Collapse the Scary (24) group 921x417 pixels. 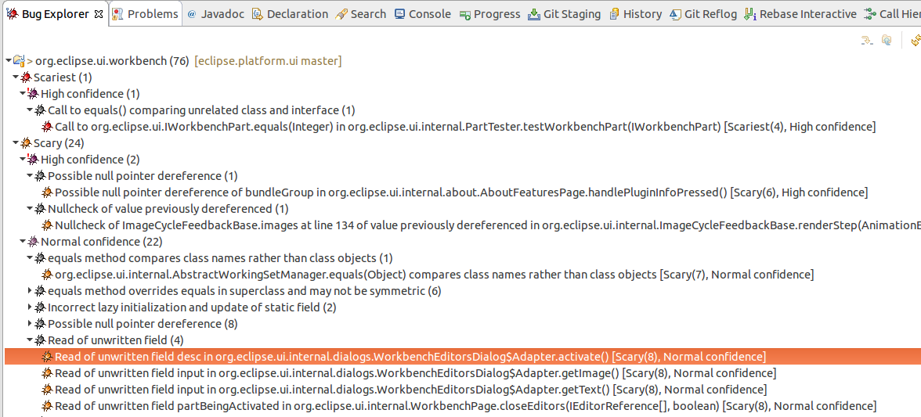click(x=16, y=142)
